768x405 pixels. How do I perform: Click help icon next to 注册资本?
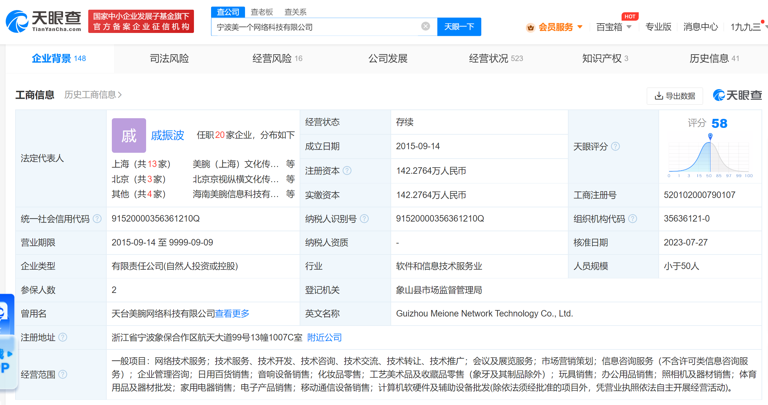pyautogui.click(x=347, y=171)
